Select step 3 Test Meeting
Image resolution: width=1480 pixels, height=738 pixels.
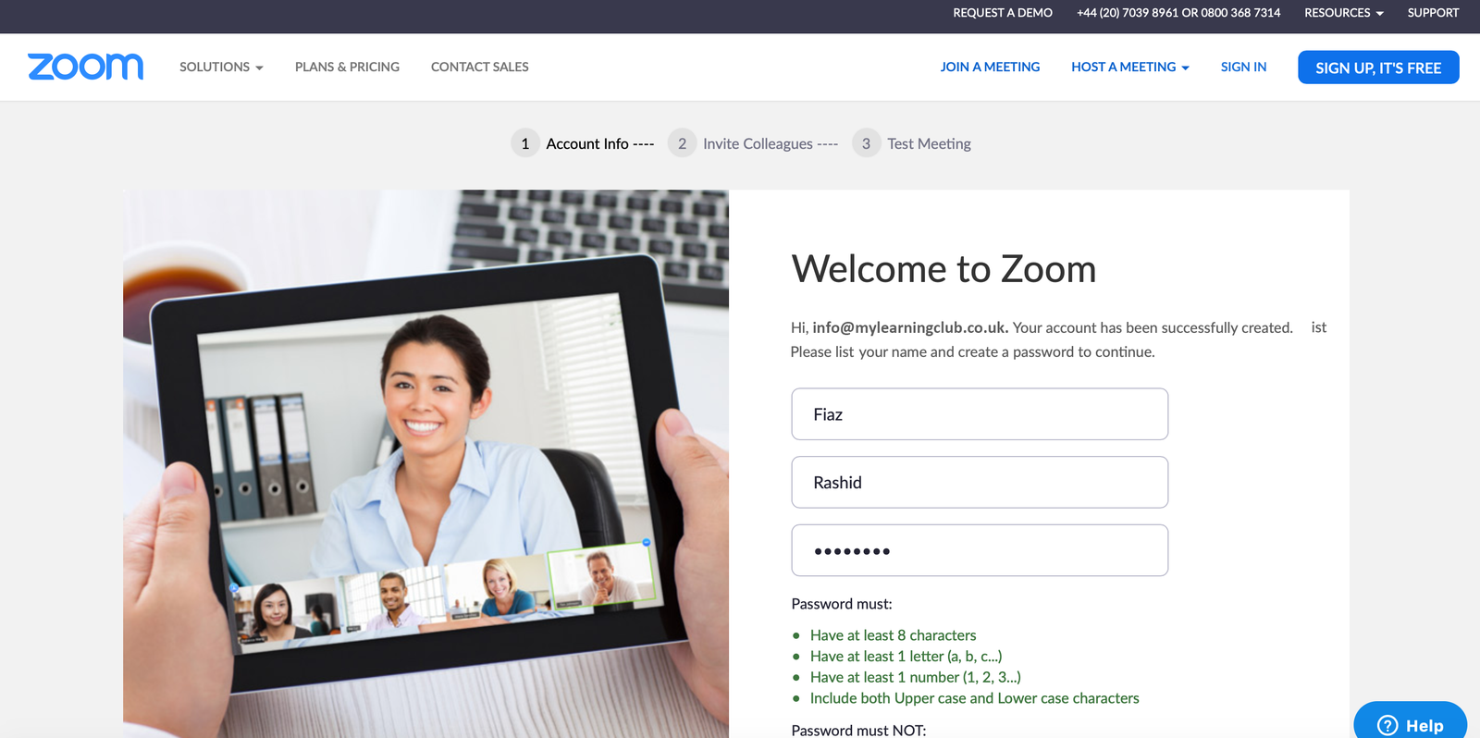pos(912,143)
